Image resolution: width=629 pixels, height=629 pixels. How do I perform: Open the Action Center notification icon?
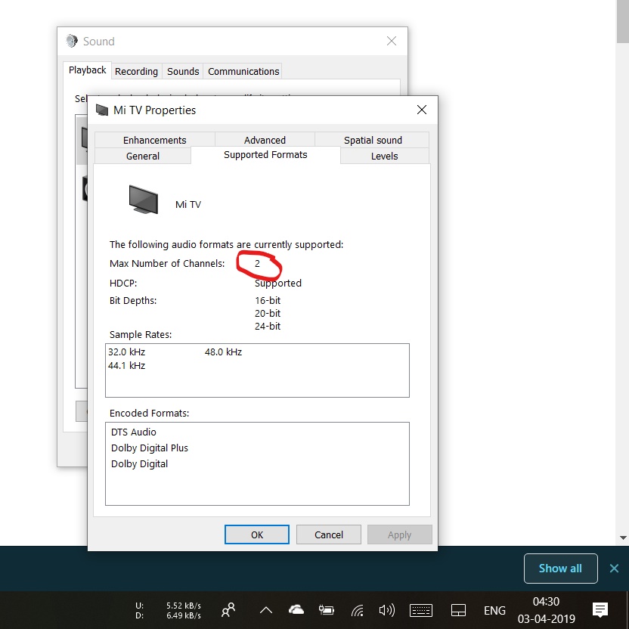600,610
